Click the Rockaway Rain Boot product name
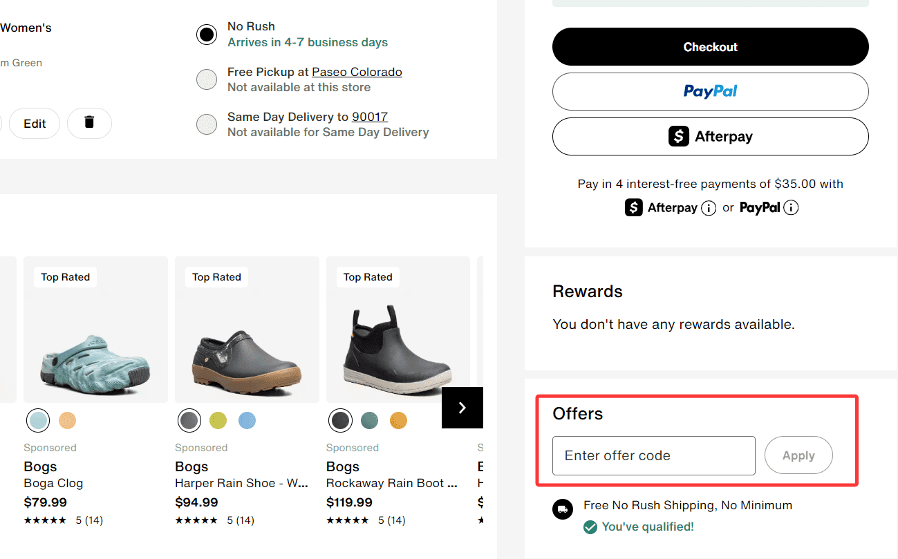 [391, 483]
